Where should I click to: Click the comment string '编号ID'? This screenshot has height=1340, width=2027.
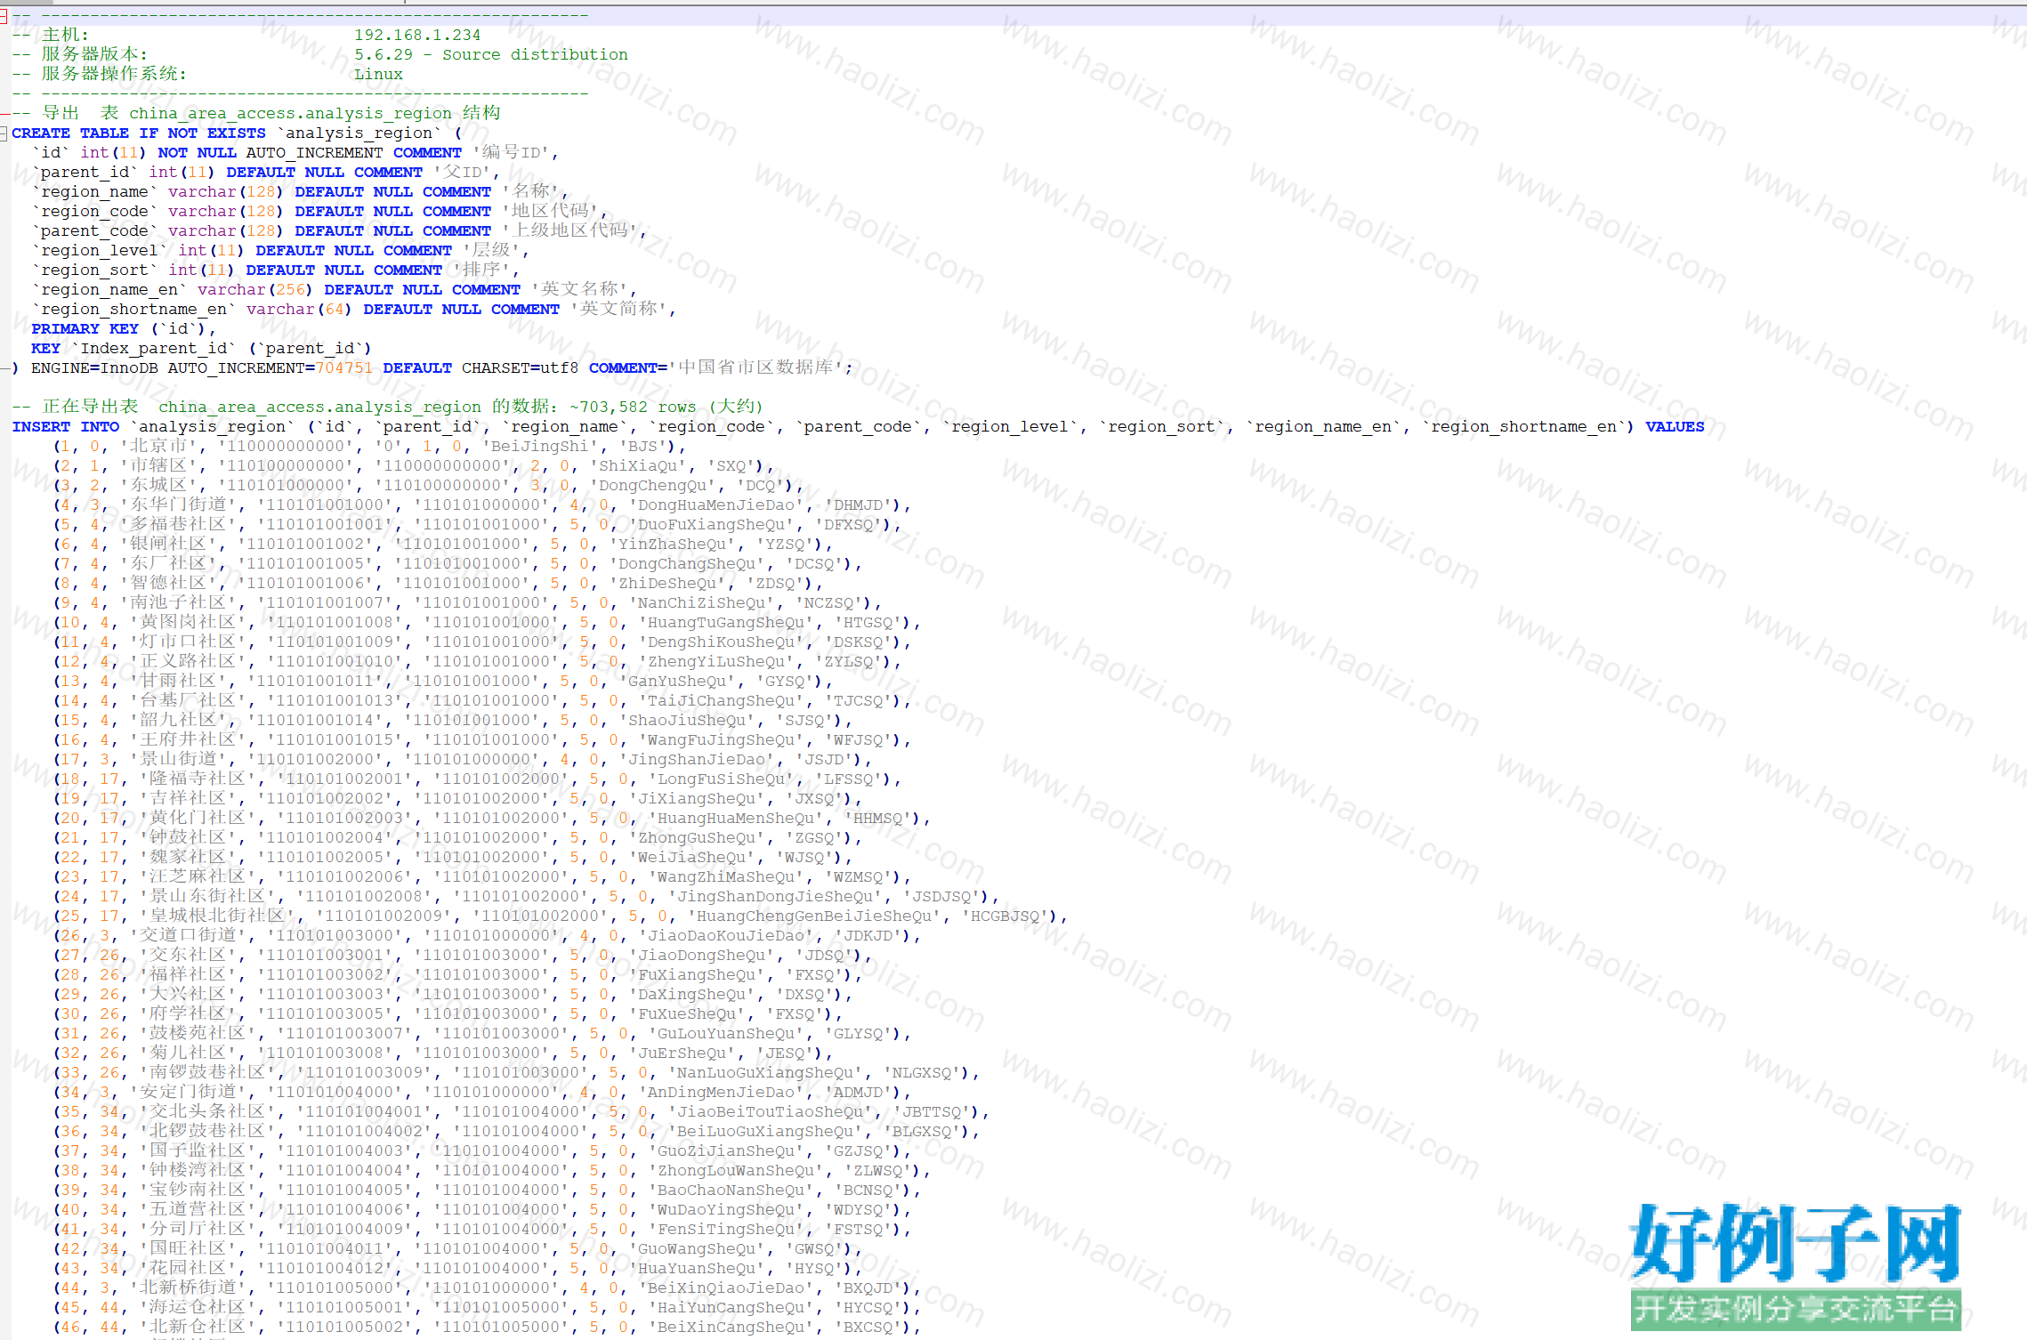coord(511,153)
